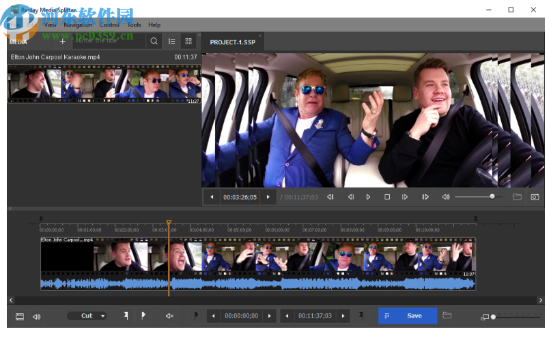Step one frame forward in preview

point(405,197)
